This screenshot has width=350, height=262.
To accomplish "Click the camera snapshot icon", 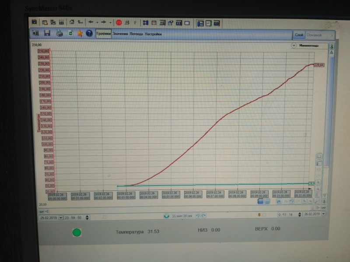I will [x=36, y=33].
